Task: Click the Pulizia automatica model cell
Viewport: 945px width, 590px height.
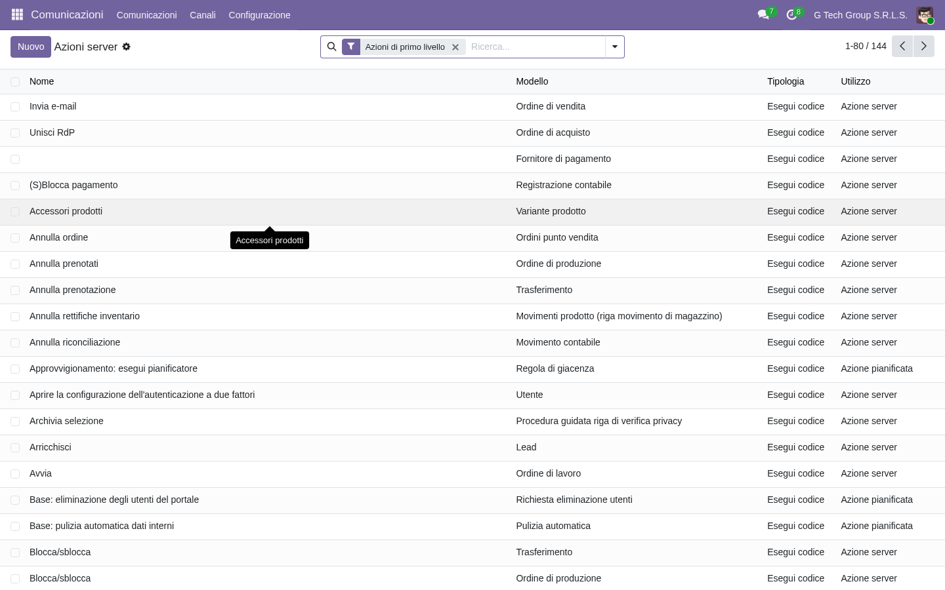Action: click(x=553, y=526)
